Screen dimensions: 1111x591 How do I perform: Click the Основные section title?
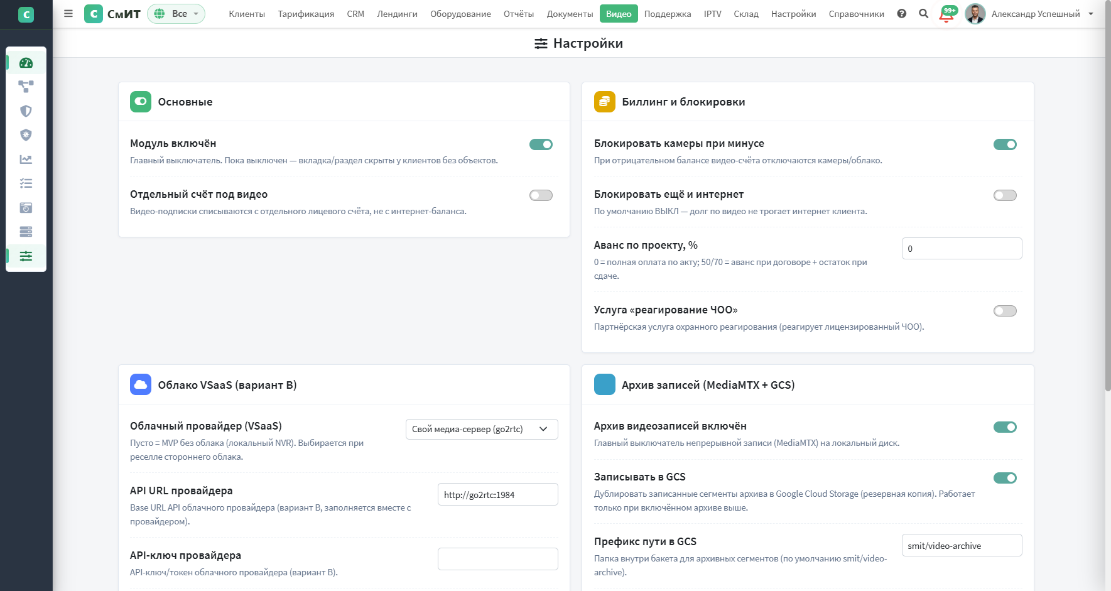coord(185,102)
